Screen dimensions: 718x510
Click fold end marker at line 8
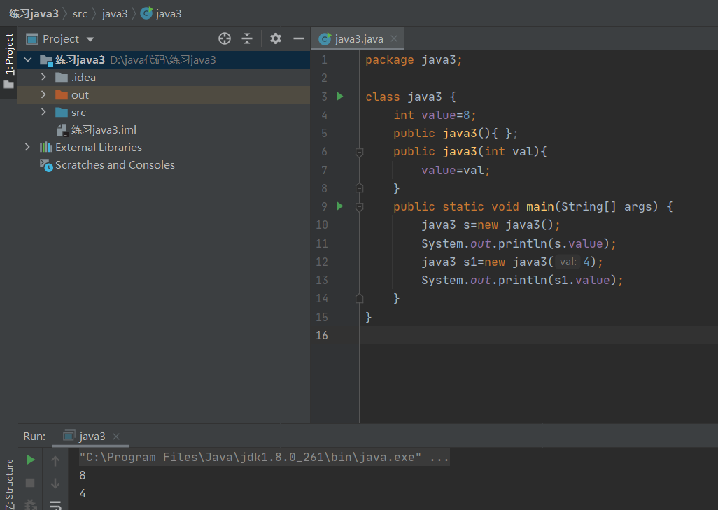(x=360, y=187)
